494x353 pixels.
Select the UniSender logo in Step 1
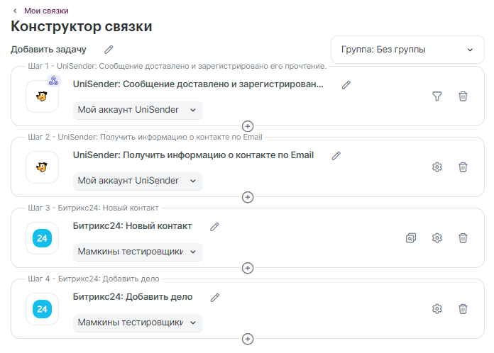pyautogui.click(x=42, y=96)
